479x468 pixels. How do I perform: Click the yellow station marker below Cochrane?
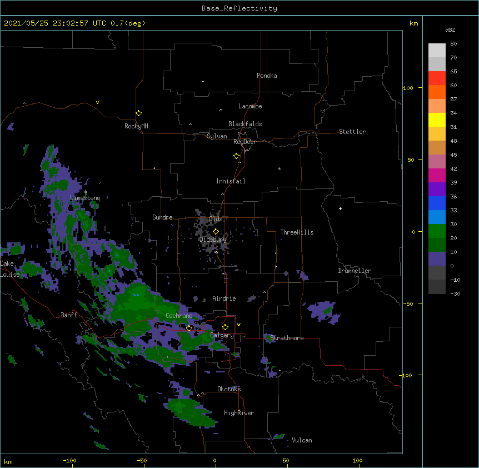tap(189, 328)
